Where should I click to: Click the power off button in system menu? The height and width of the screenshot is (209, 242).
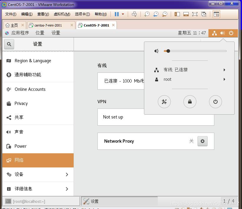pyautogui.click(x=216, y=102)
